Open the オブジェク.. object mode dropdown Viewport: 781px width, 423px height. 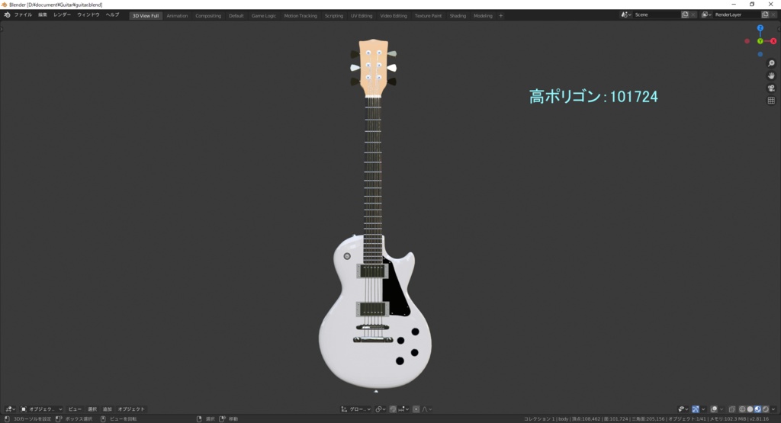41,409
